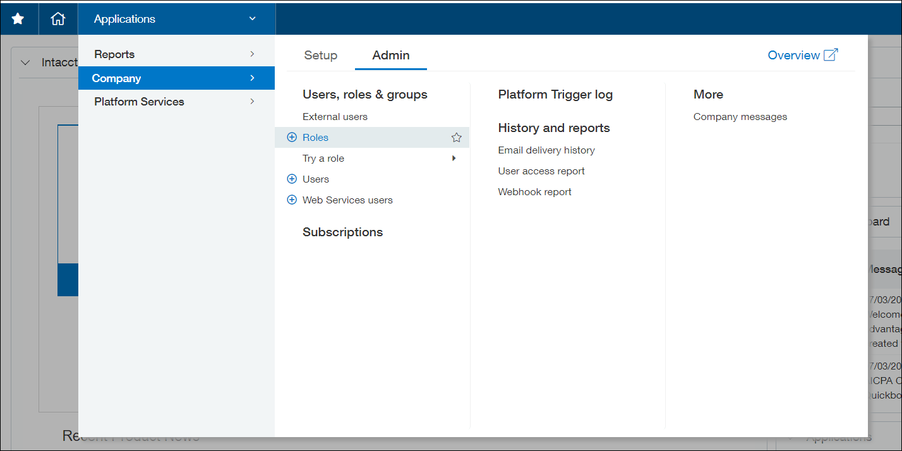This screenshot has height=451, width=902.
Task: Click the home icon in the top navigation
Action: coord(57,18)
